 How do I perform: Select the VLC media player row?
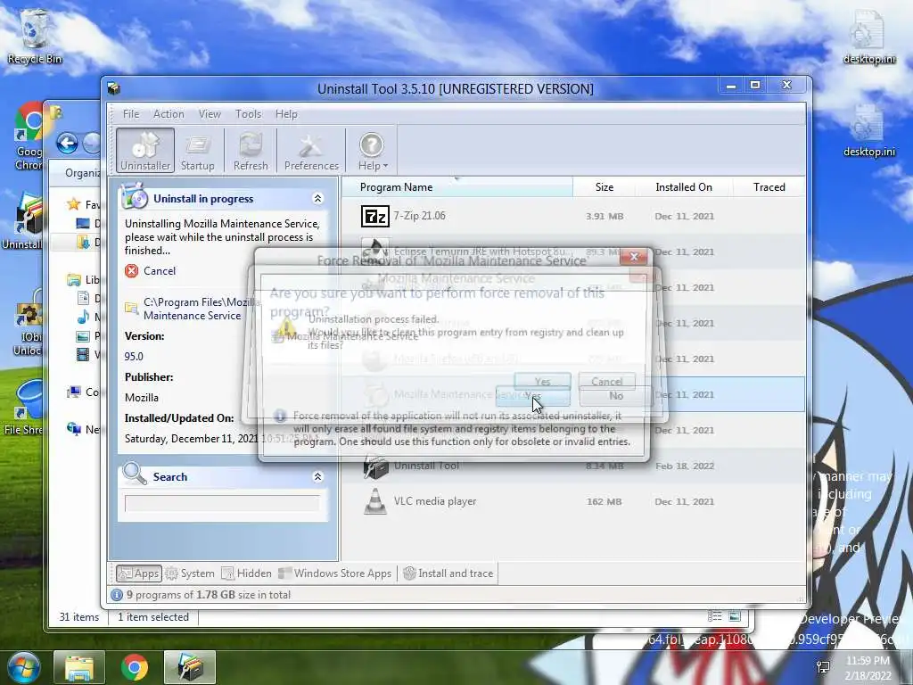[x=573, y=501]
